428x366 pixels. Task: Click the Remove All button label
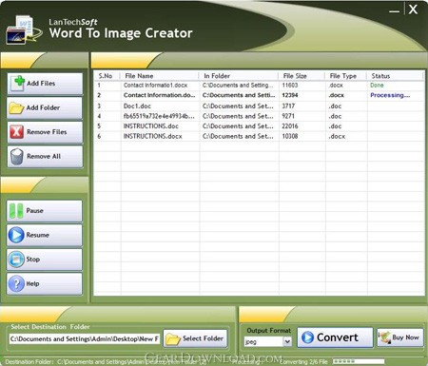pos(44,156)
